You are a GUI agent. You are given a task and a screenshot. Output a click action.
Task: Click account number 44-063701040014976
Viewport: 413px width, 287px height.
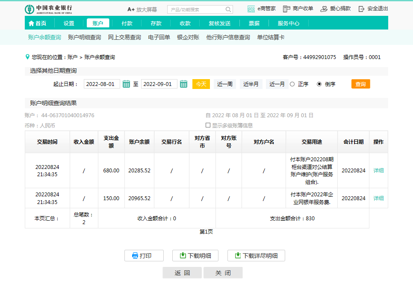[x=68, y=115]
